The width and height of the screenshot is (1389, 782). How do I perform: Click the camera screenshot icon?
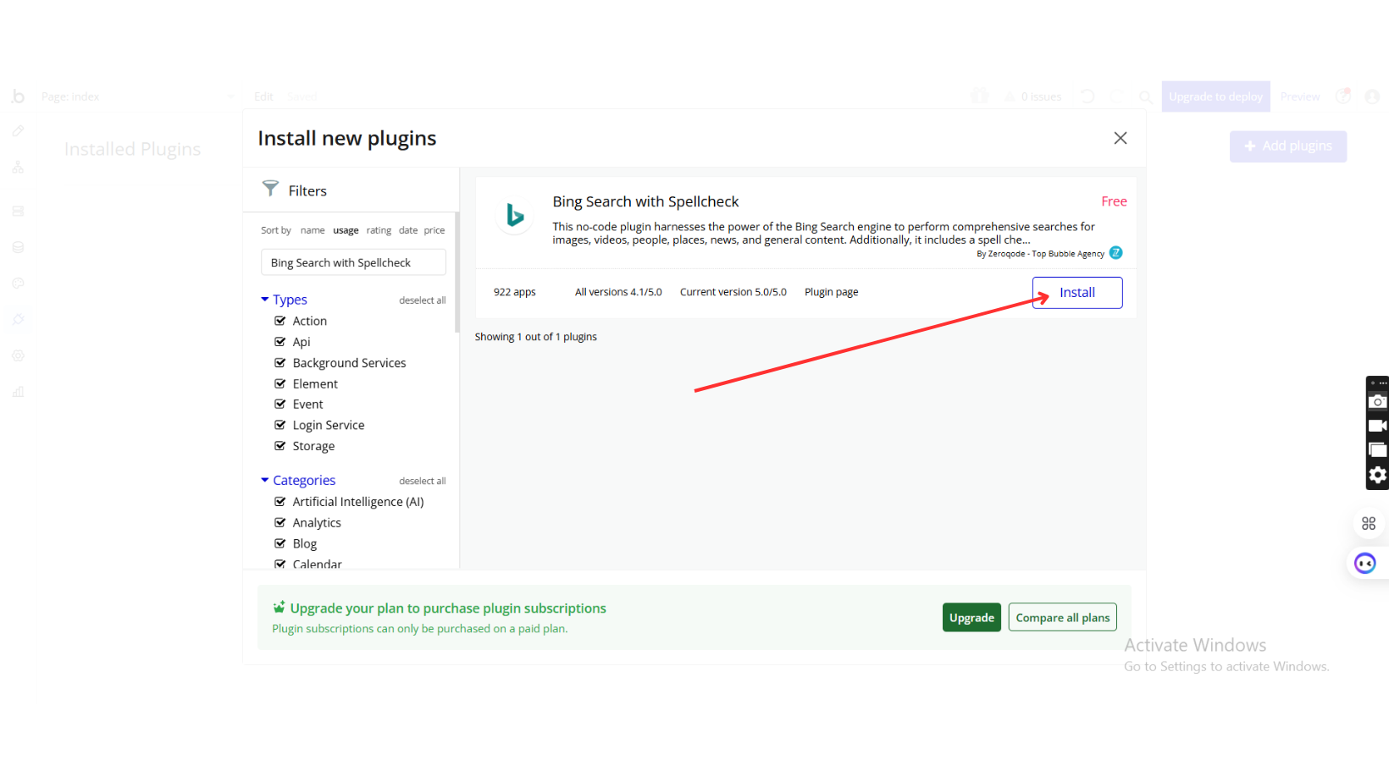(1378, 402)
